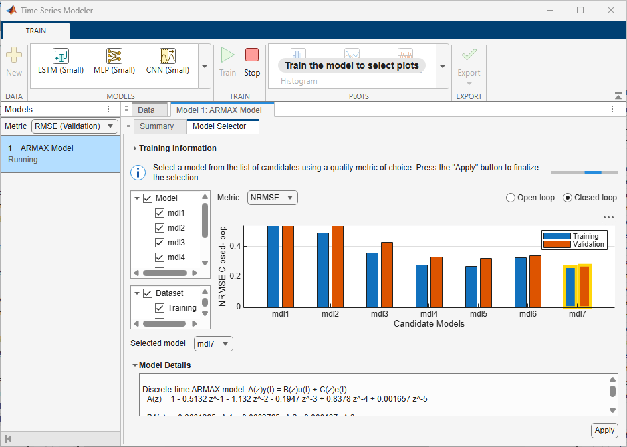Click the Training legend blue swatch
This screenshot has width=627, height=447.
[557, 237]
